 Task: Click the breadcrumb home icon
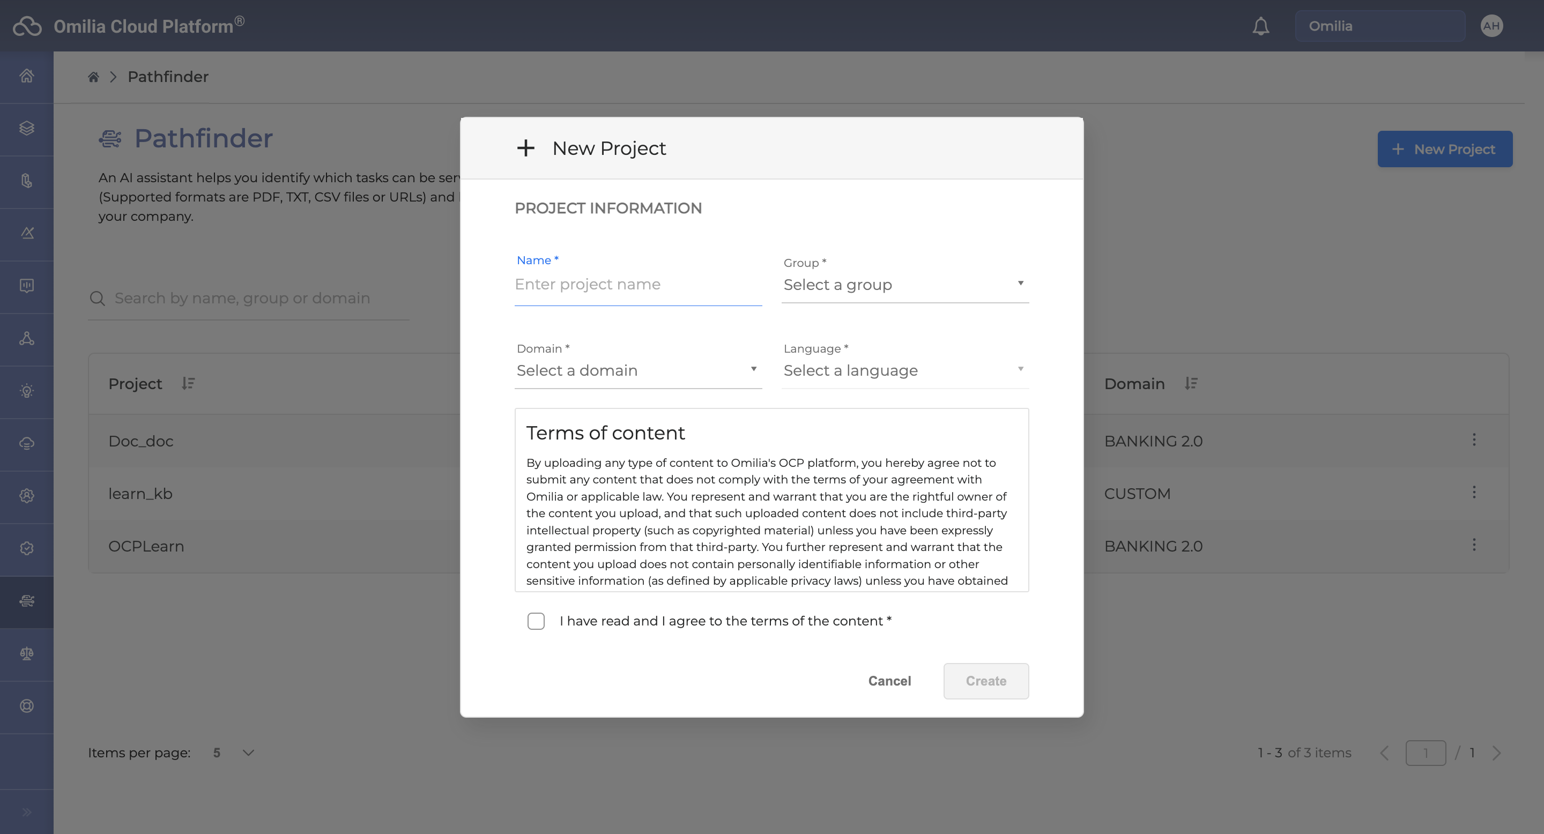pos(93,77)
